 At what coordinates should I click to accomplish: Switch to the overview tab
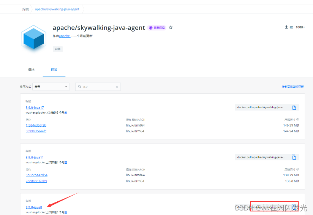tap(32, 70)
